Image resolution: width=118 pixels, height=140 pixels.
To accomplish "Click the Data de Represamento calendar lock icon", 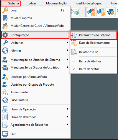I will [x=74, y=43].
